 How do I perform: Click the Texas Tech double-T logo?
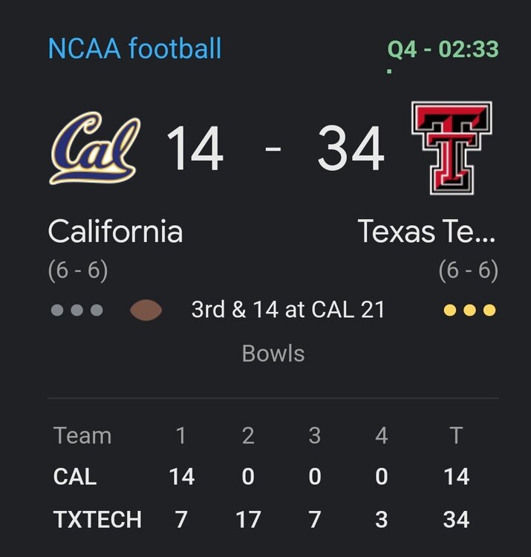click(x=451, y=147)
